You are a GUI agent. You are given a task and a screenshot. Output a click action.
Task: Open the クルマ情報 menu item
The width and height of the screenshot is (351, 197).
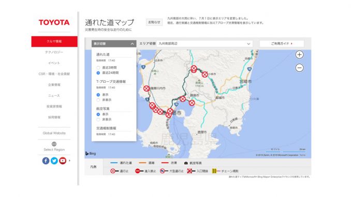[54, 41]
